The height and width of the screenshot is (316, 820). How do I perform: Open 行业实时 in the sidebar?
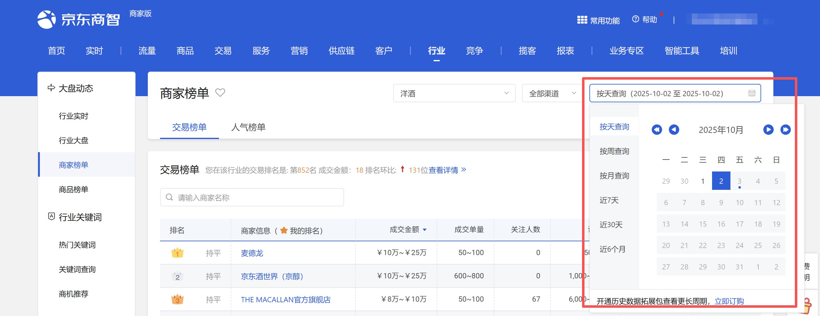[74, 116]
